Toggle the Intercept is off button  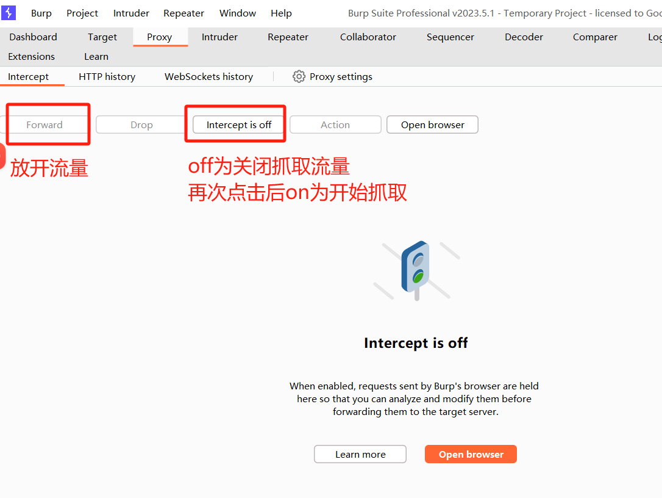pos(238,125)
